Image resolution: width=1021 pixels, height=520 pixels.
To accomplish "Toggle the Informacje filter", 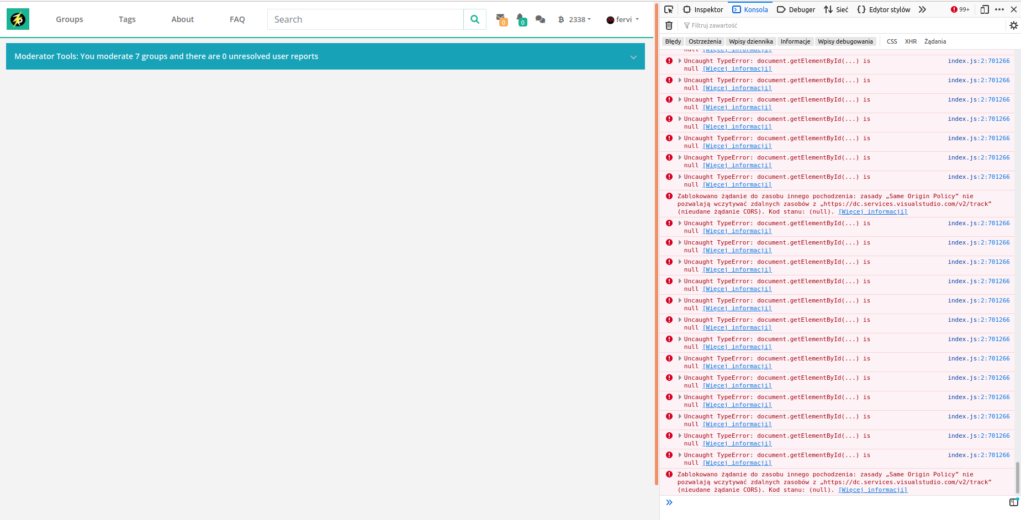I will pos(795,41).
